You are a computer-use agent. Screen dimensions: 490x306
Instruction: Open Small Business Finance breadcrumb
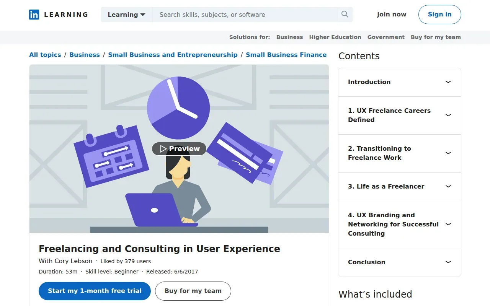click(286, 55)
